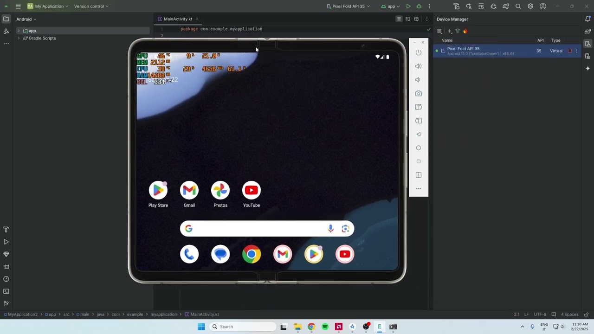This screenshot has width=594, height=334.
Task: Open Search Everywhere magnifier in toolbar
Action: (x=518, y=6)
